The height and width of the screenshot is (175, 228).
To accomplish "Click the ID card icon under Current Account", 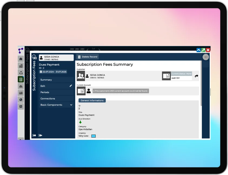I will 81,91.
